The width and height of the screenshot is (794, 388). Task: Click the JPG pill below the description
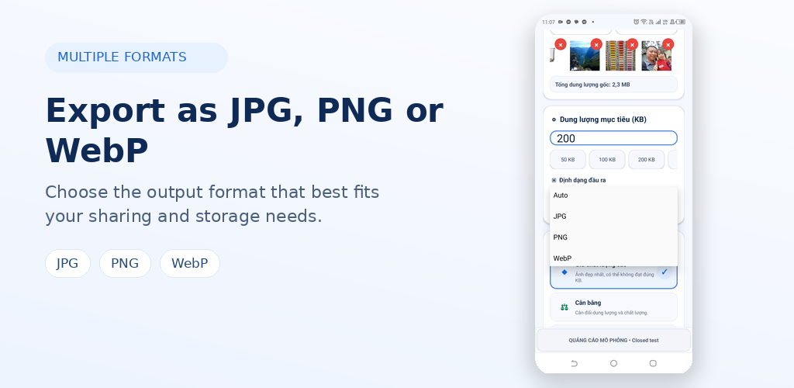[x=67, y=263]
